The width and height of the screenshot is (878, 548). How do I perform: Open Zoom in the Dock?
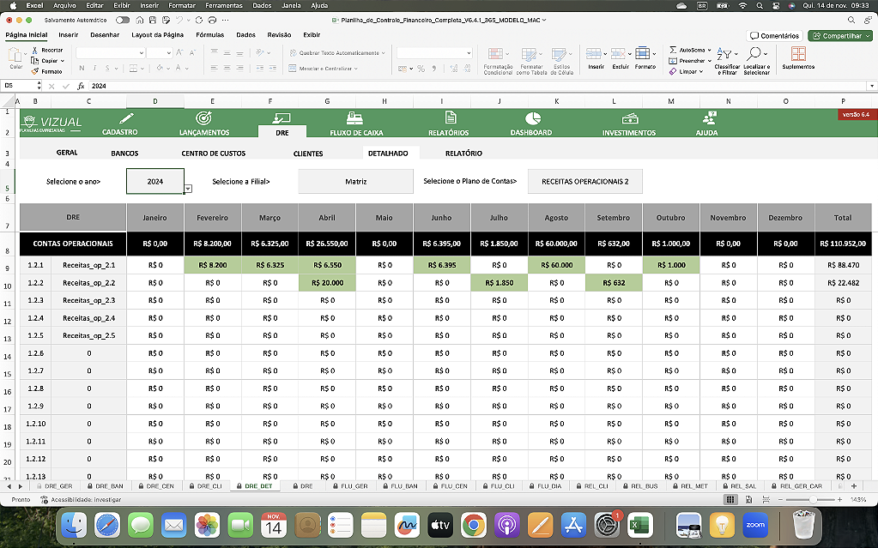pyautogui.click(x=754, y=526)
